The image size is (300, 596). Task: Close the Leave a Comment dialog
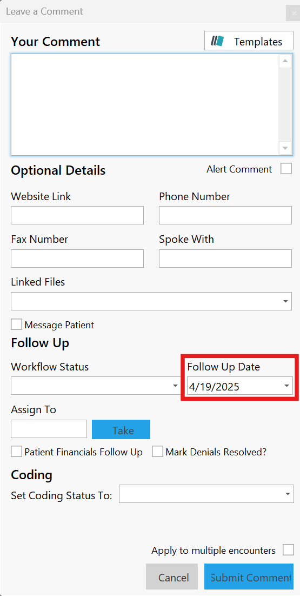click(293, 13)
